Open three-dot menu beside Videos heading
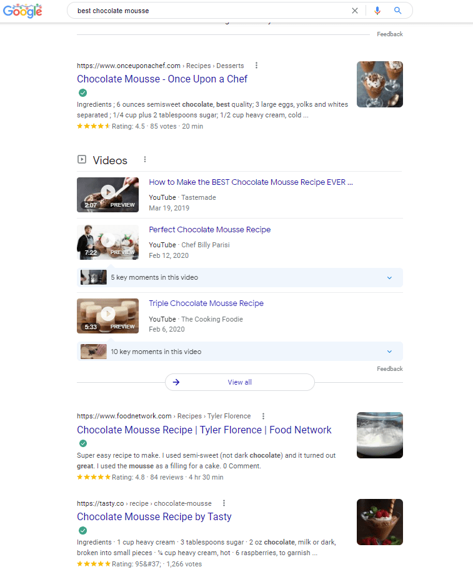Screen dimensions: 473x577 coord(145,159)
